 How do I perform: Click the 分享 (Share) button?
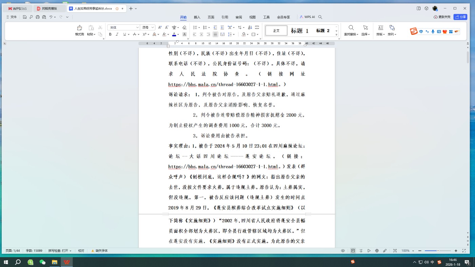point(461,17)
